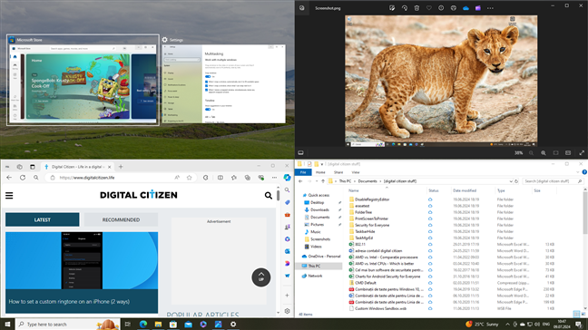The height and width of the screenshot is (330, 588).
Task: Open Edge tab actions menu icon
Action: coord(33,167)
